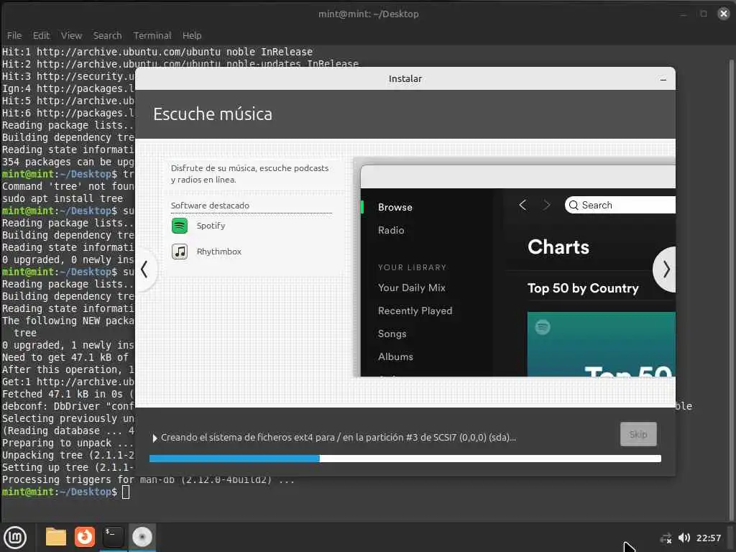Click the Skip button
Viewport: 736px width, 552px height.
point(638,434)
